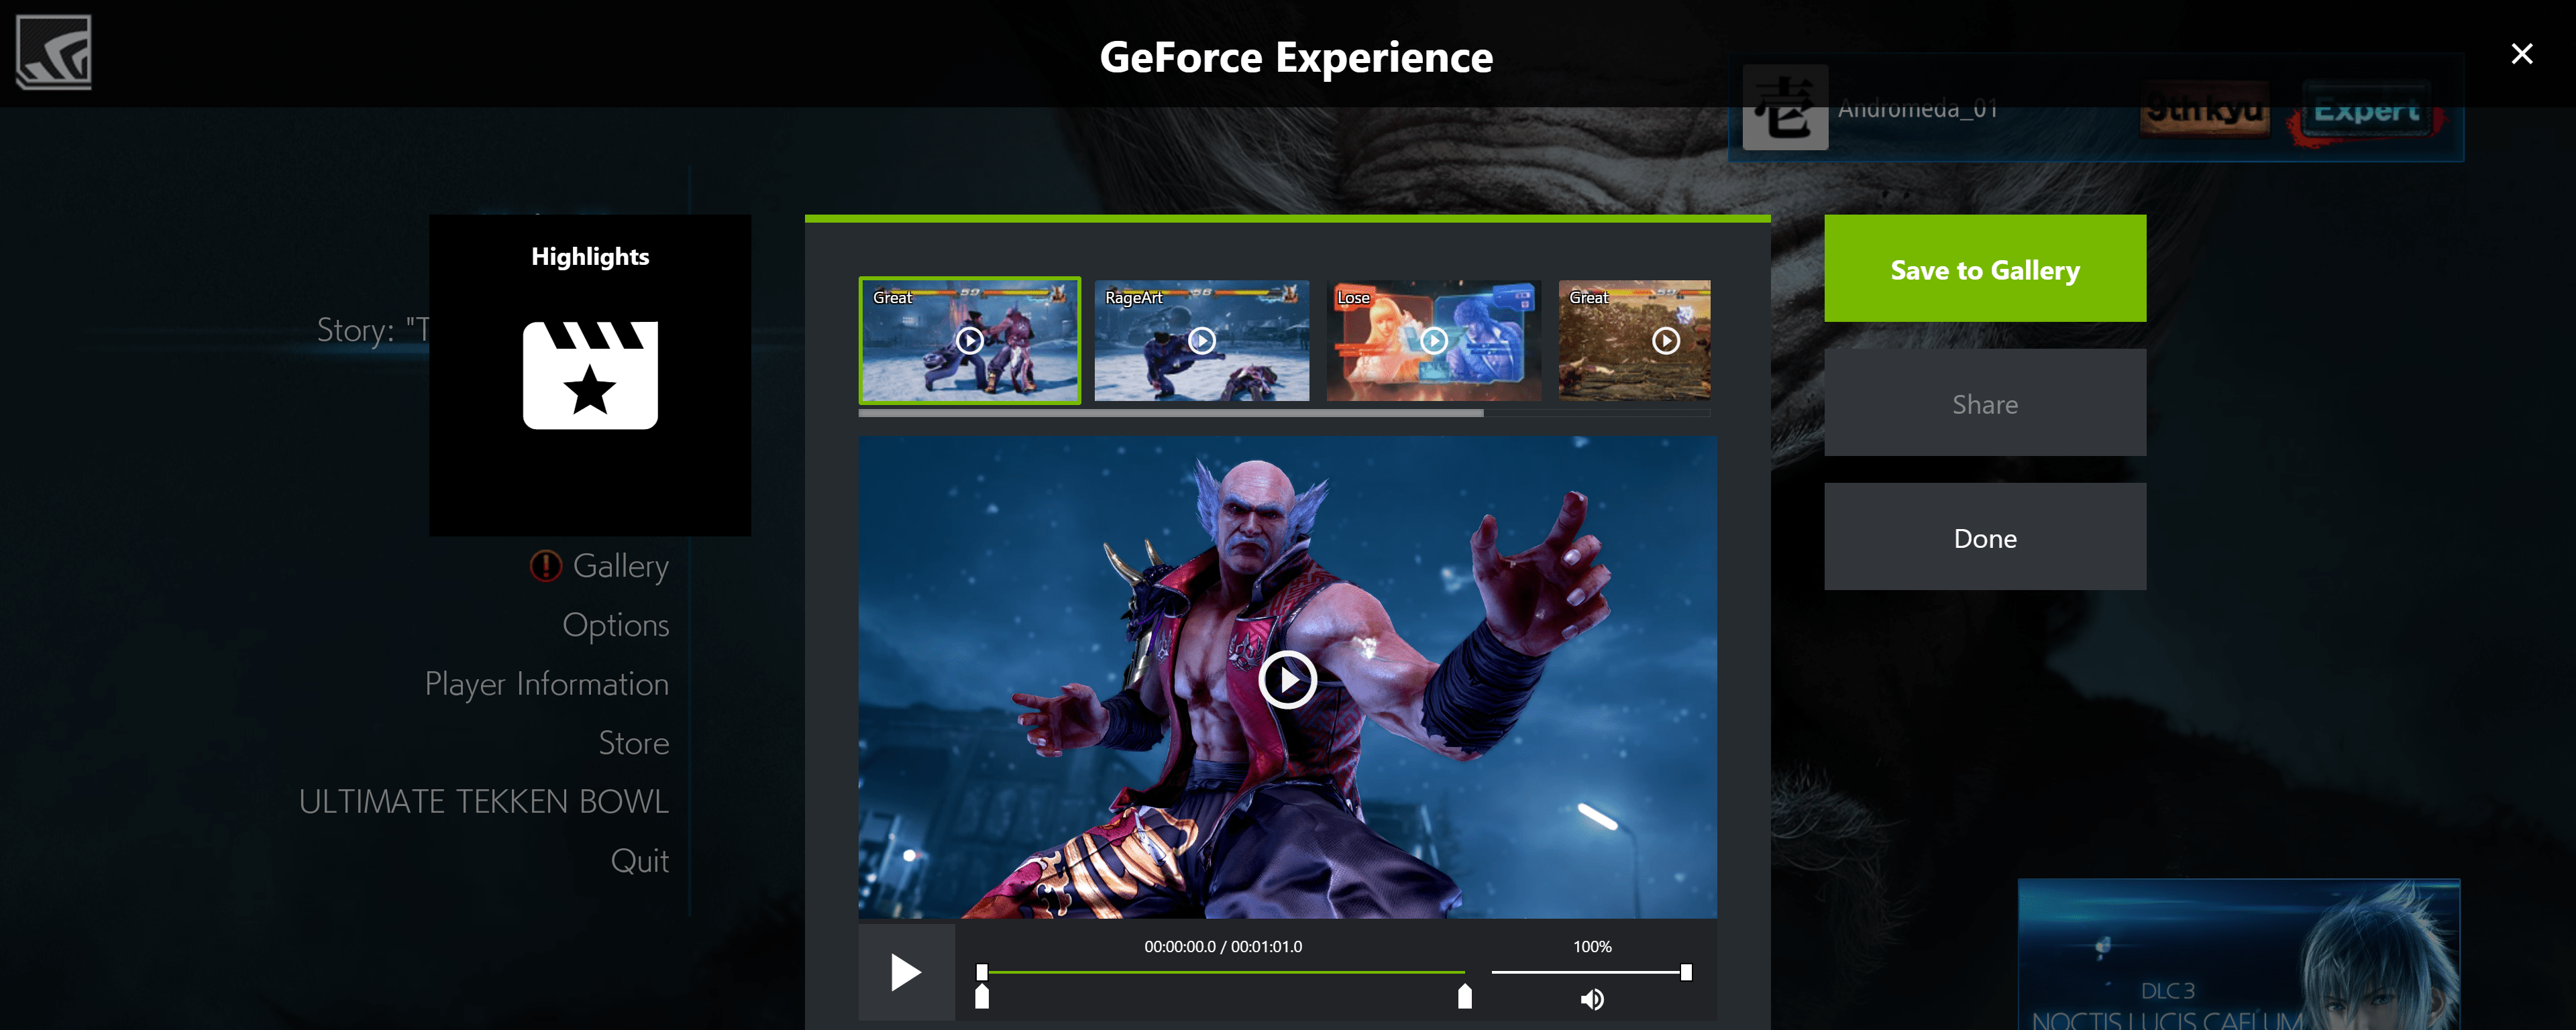Click the red alert icon beside Gallery
The image size is (2576, 1030).
546,566
